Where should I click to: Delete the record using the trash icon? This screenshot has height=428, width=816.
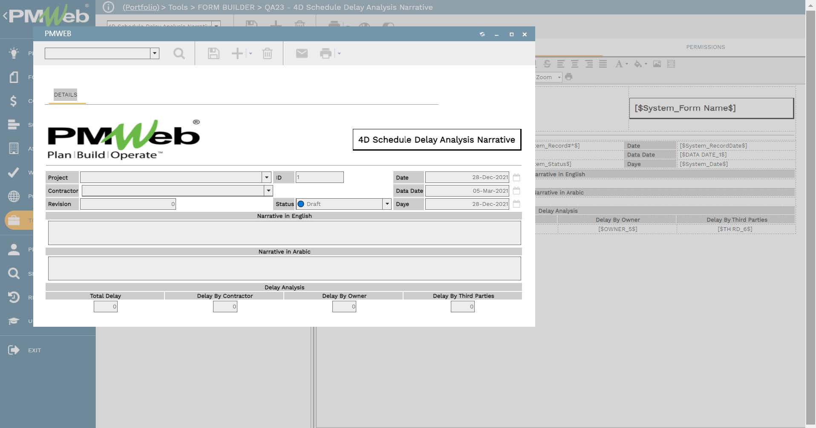[x=267, y=54]
